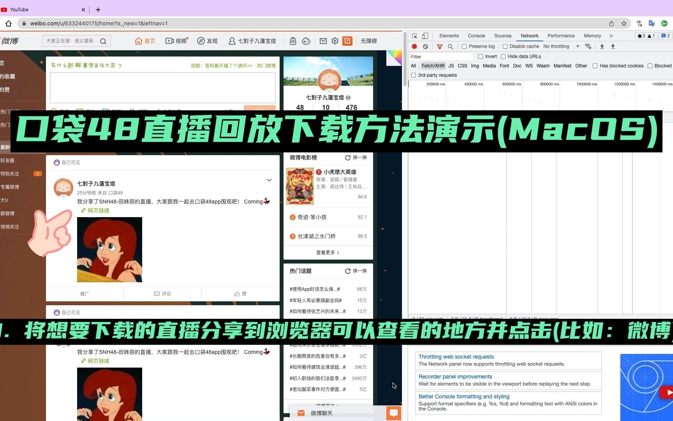
Task: Open the 发现 Weibo nav item
Action: (207, 41)
